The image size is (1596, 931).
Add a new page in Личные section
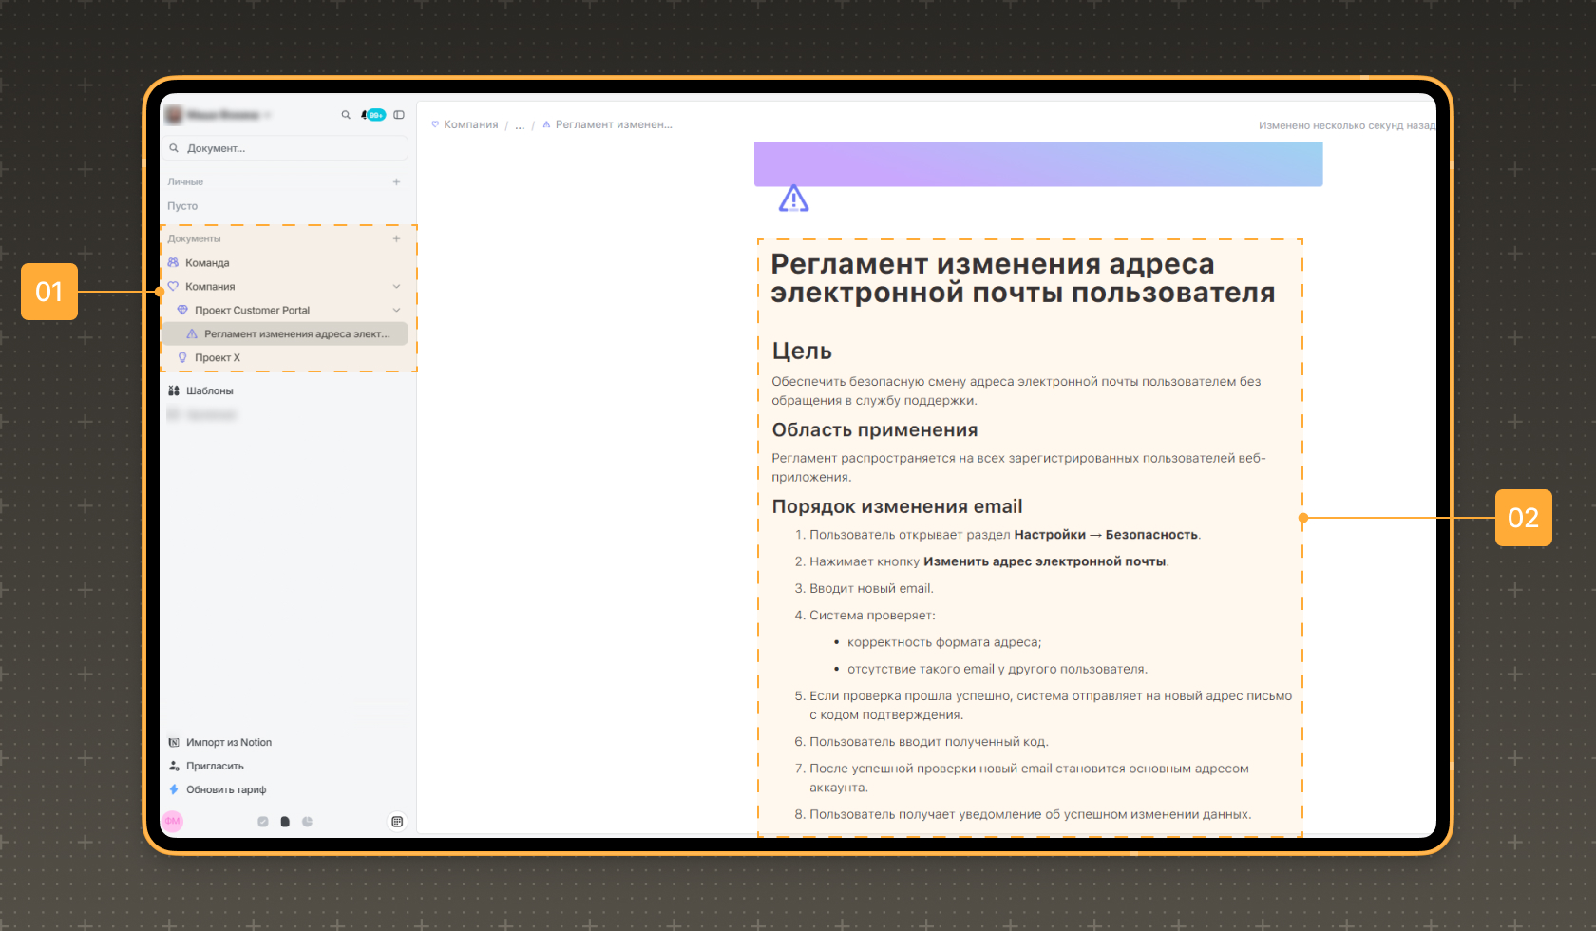click(x=396, y=181)
